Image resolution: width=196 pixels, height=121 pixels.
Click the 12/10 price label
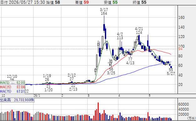click(x=12, y=80)
